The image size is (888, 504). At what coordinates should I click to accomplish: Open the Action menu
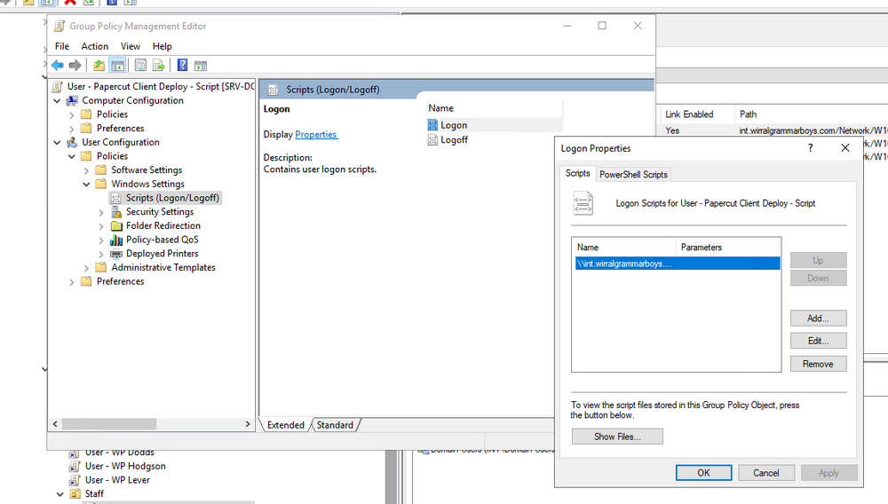95,46
